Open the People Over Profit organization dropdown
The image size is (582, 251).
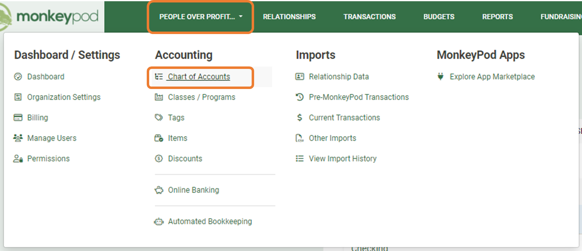[x=201, y=17]
